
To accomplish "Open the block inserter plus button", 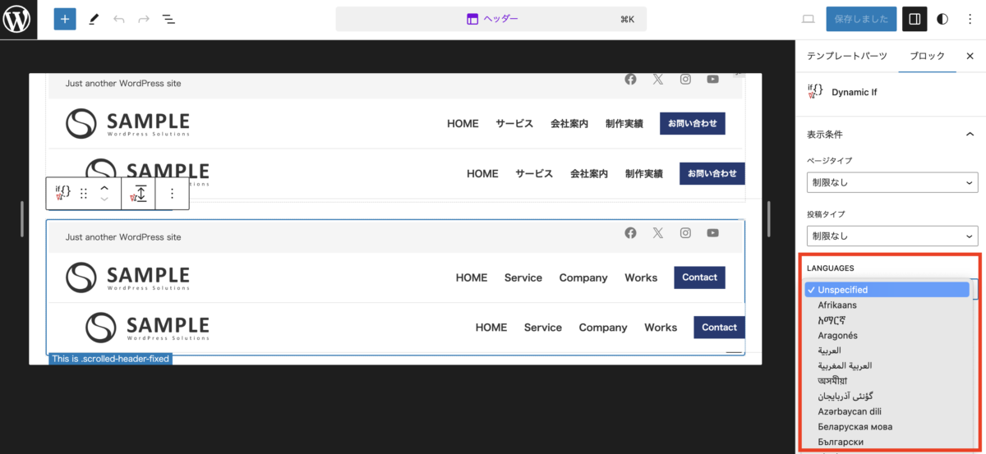I will [65, 19].
